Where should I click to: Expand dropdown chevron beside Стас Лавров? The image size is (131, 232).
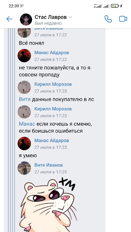pos(70,17)
